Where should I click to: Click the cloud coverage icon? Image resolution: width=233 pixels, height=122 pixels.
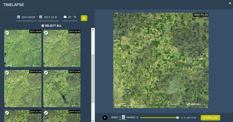pyautogui.click(x=65, y=17)
